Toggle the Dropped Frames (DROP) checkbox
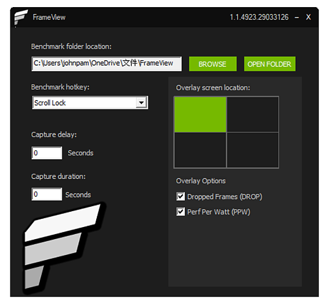The width and height of the screenshot is (328, 308). click(180, 196)
